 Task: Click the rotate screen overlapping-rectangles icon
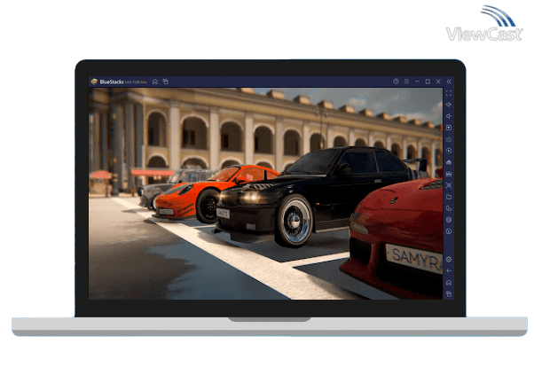tap(449, 208)
